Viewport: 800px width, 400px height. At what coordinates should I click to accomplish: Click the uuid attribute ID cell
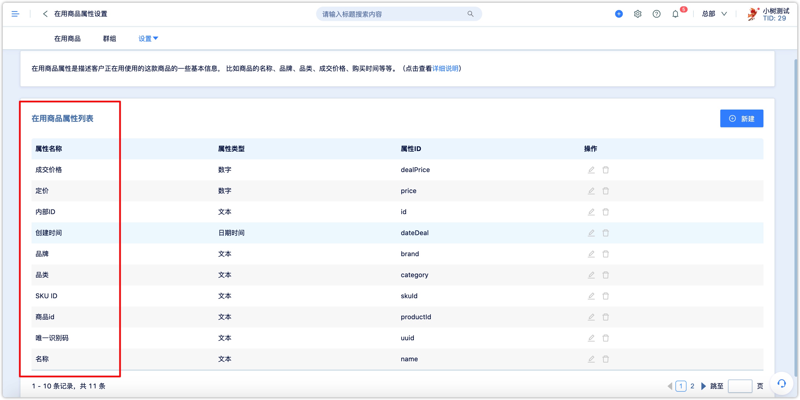[x=407, y=338]
